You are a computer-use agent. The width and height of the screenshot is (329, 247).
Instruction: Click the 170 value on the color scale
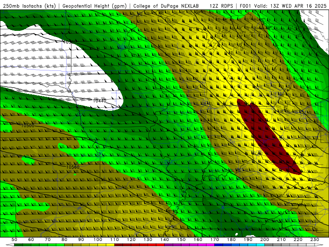[215, 240]
